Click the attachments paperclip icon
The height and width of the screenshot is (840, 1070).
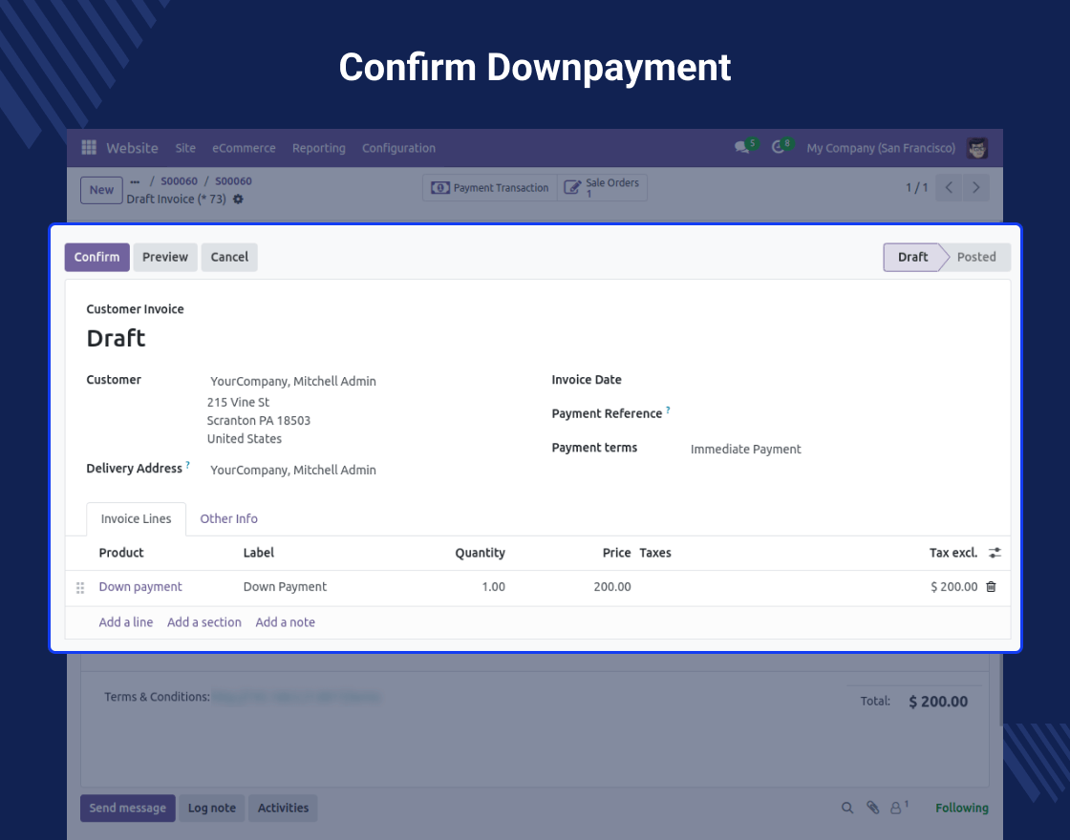[x=873, y=808]
